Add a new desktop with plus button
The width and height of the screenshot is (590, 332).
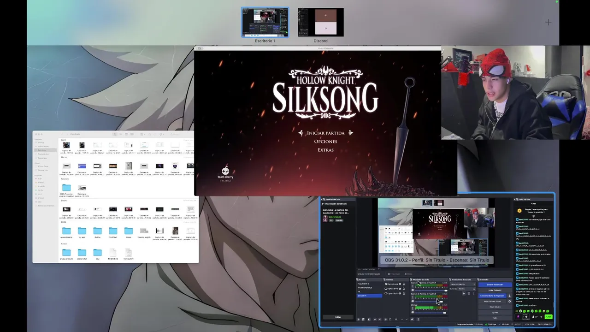pos(548,22)
